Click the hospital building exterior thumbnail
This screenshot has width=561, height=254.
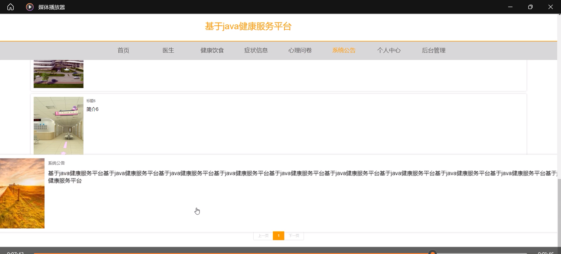pos(58,74)
